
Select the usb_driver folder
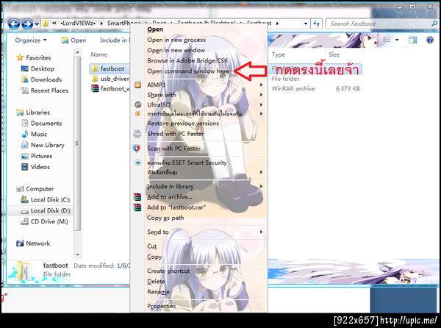(110, 79)
